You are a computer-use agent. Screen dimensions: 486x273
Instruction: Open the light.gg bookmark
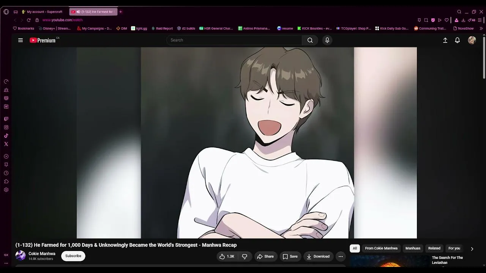139,28
